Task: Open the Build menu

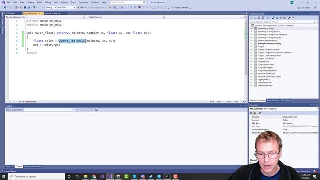Action: tap(39, 2)
